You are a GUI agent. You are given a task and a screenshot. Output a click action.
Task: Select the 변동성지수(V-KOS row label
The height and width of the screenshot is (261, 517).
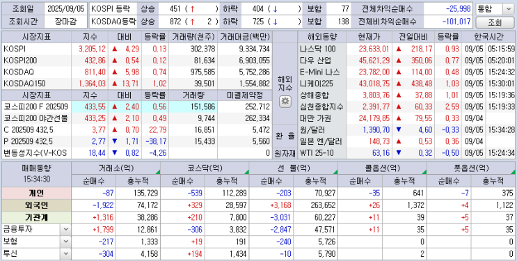point(35,153)
